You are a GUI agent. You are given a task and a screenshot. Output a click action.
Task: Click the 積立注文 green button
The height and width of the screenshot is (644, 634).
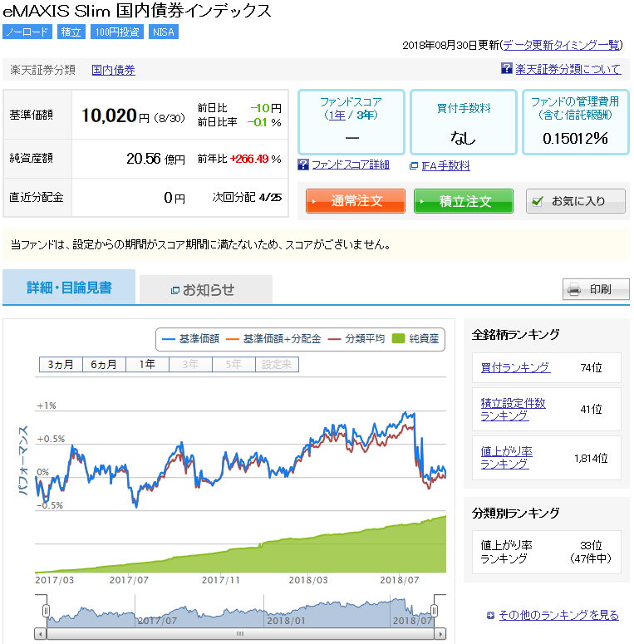(464, 201)
